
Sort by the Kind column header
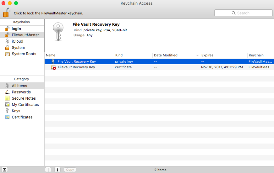133,55
